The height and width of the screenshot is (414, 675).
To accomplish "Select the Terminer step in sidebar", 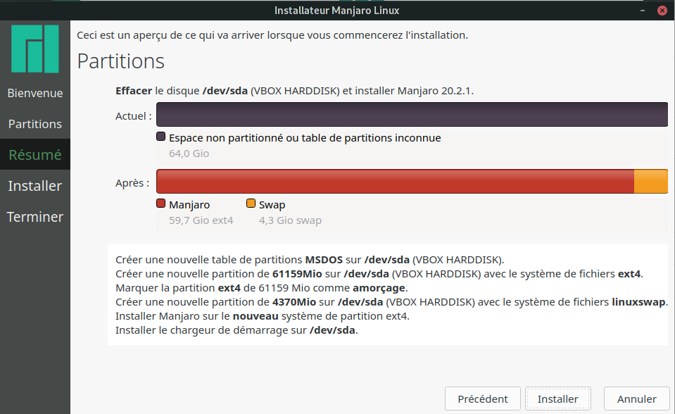I will 35,217.
